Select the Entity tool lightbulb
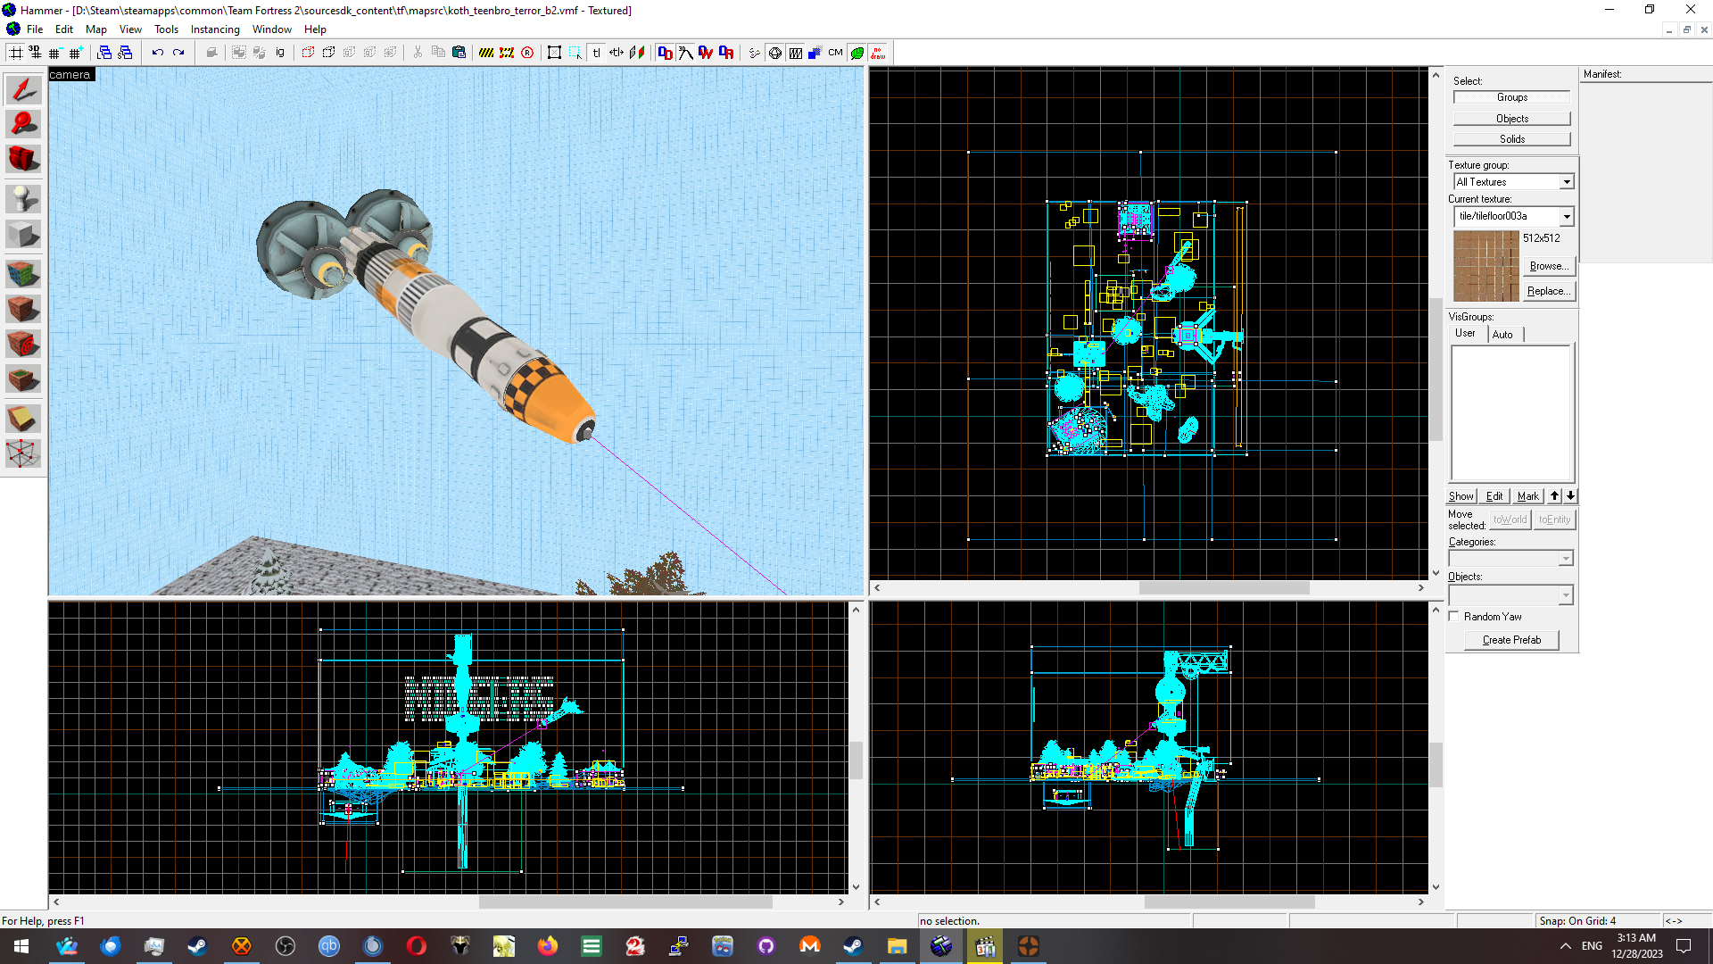 click(x=23, y=198)
